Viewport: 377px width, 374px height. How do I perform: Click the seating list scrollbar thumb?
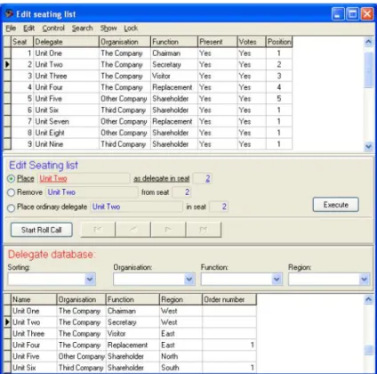point(368,69)
